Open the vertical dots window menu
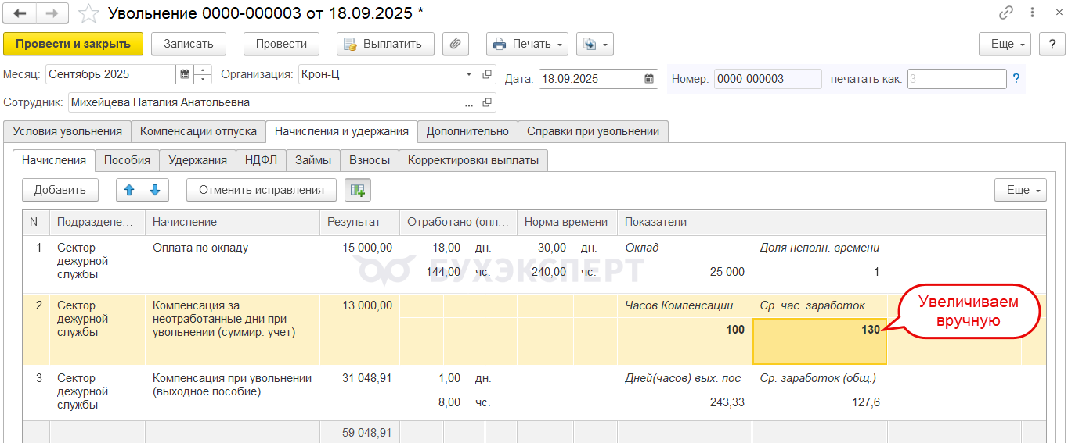 click(1034, 13)
